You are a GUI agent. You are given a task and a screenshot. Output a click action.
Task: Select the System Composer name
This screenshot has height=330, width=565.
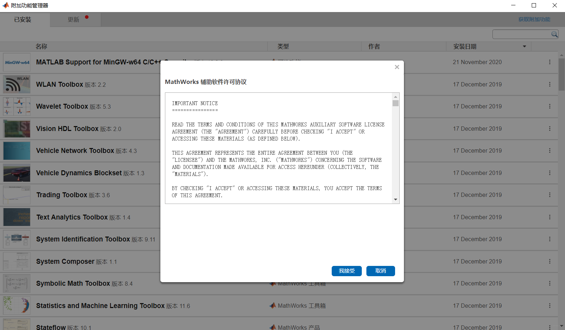(65, 261)
